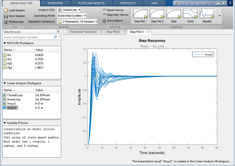This screenshot has width=235, height=166.
Task: Expand the linearize plot gallery arrow
Action: tap(219, 16)
